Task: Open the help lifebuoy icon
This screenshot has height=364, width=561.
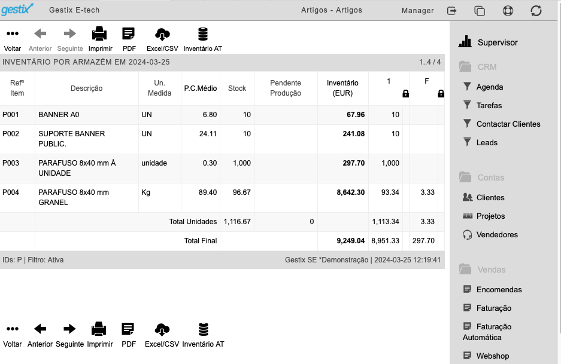Action: coord(508,11)
